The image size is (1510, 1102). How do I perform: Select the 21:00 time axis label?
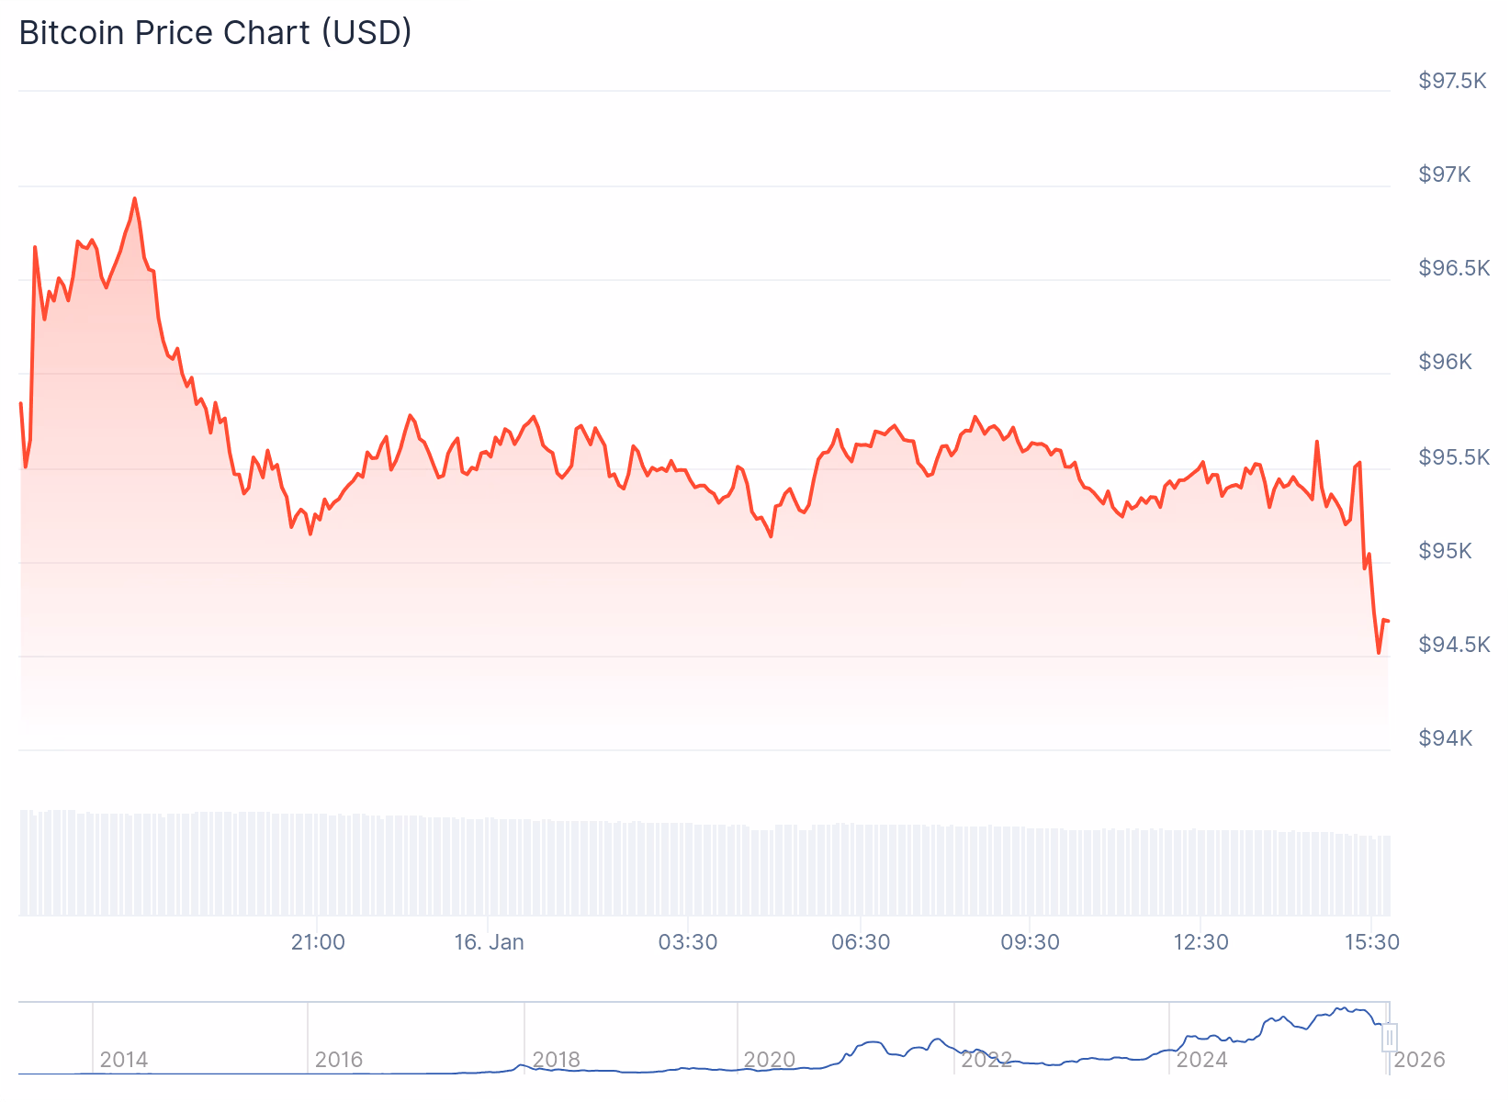tap(318, 942)
